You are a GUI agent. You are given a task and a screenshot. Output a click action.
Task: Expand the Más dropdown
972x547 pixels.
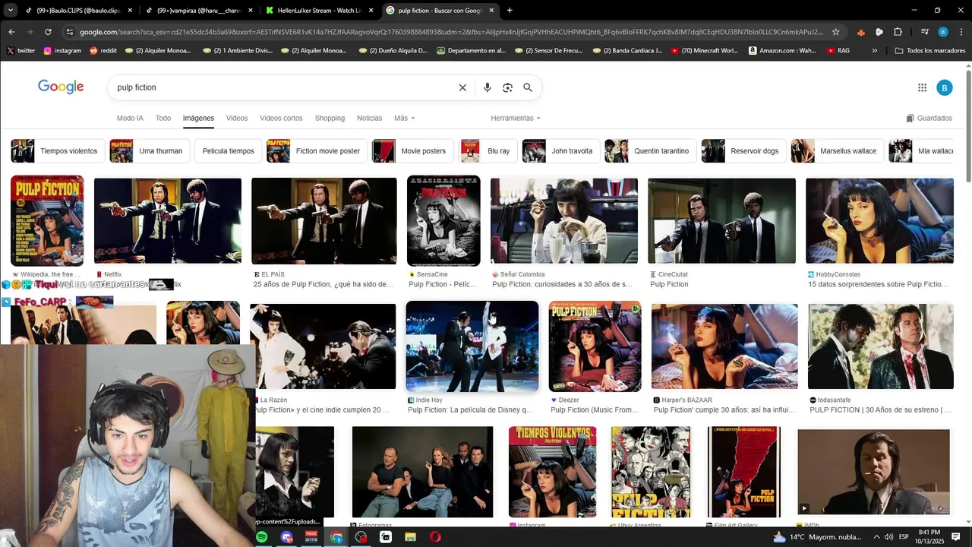click(x=404, y=119)
